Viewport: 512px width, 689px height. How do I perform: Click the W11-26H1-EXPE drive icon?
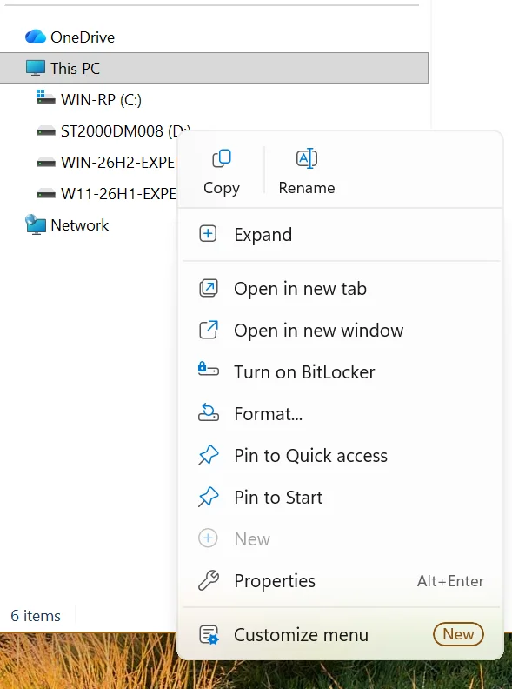click(46, 193)
